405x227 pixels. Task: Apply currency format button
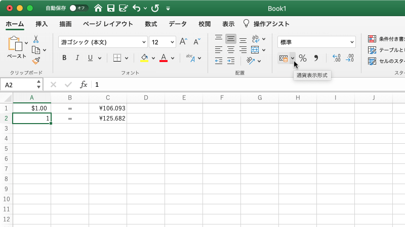(x=283, y=59)
